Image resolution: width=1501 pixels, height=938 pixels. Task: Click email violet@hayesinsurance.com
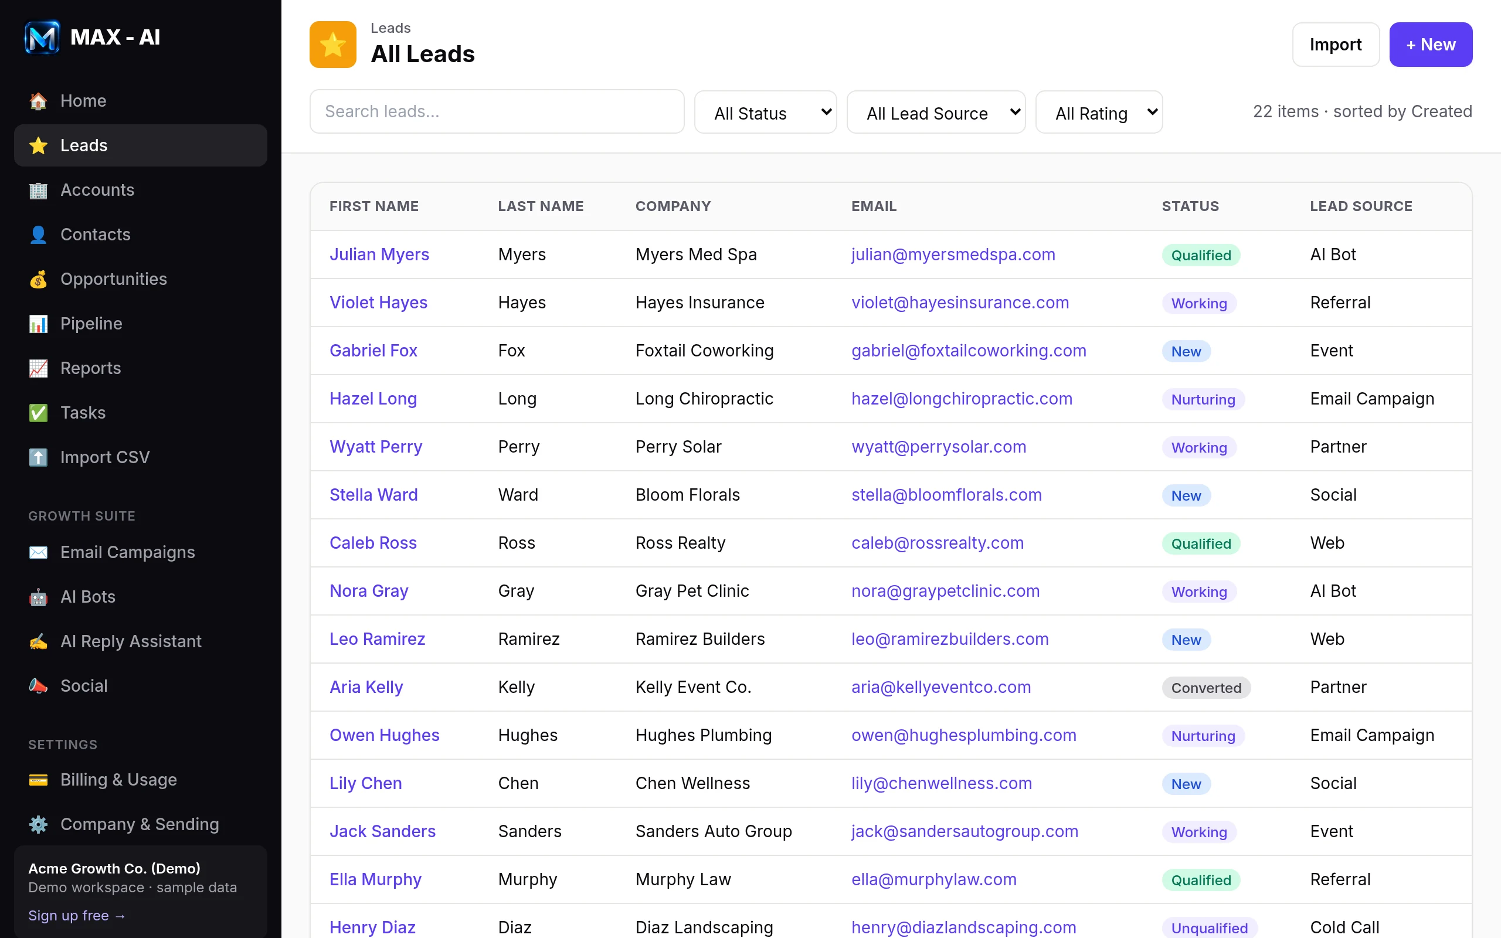[960, 303]
